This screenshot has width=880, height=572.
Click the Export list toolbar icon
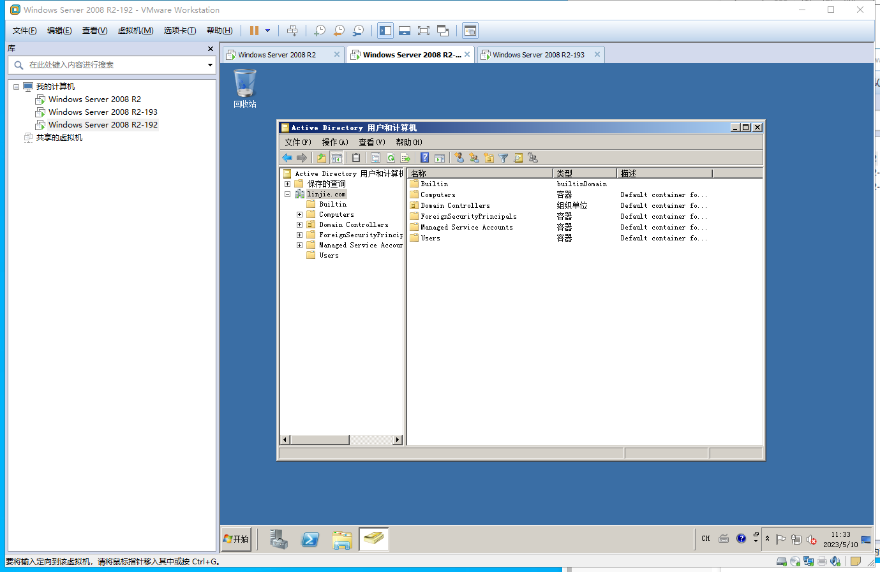pos(405,158)
